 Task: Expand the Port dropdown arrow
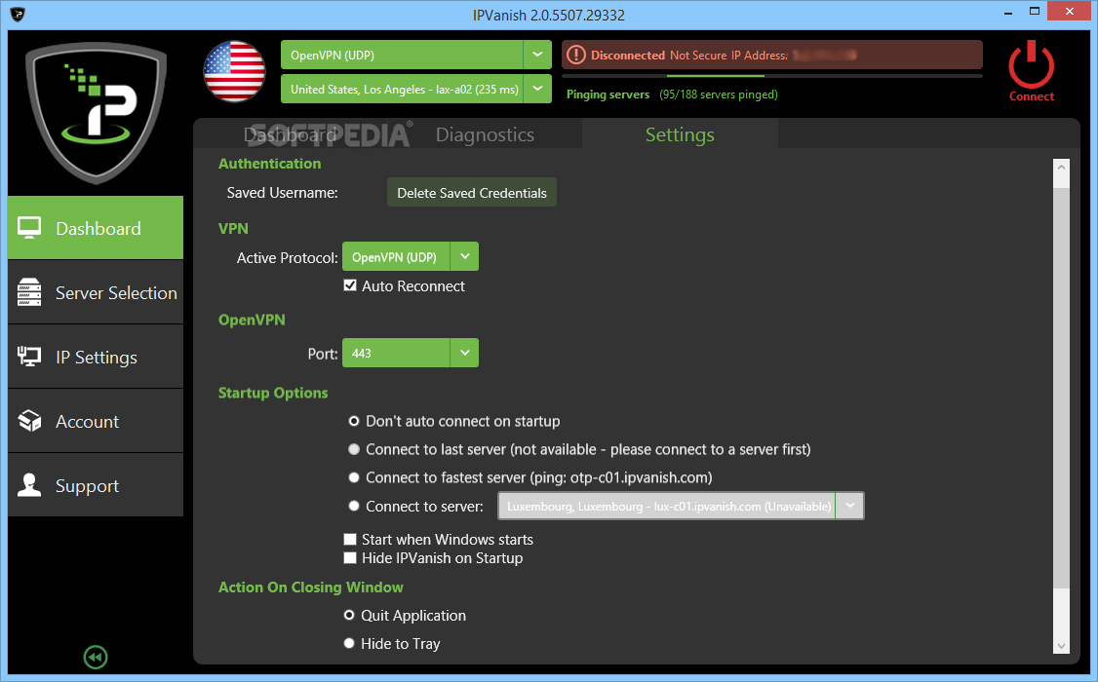click(465, 354)
